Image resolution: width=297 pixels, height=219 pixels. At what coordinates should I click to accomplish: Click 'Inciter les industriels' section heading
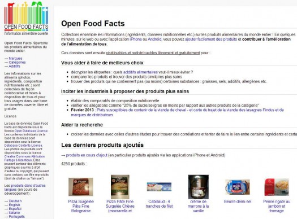pos(125,91)
